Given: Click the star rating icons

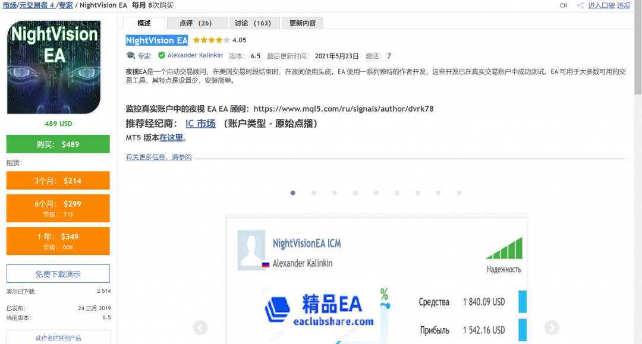Looking at the screenshot, I should 211,40.
